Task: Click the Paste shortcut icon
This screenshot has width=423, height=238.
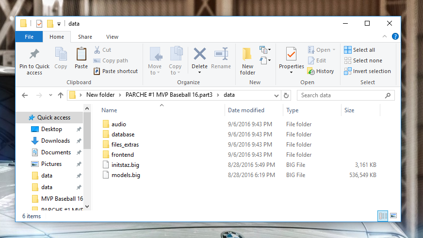Action: pyautogui.click(x=97, y=71)
